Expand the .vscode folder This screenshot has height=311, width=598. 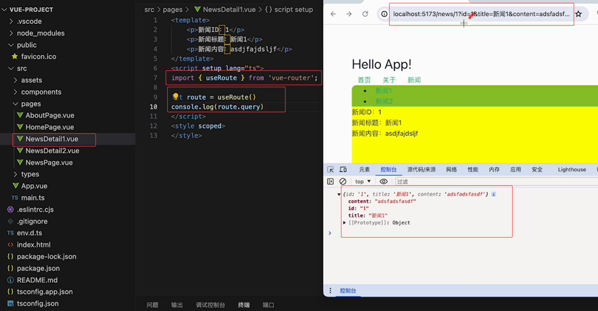click(x=29, y=21)
